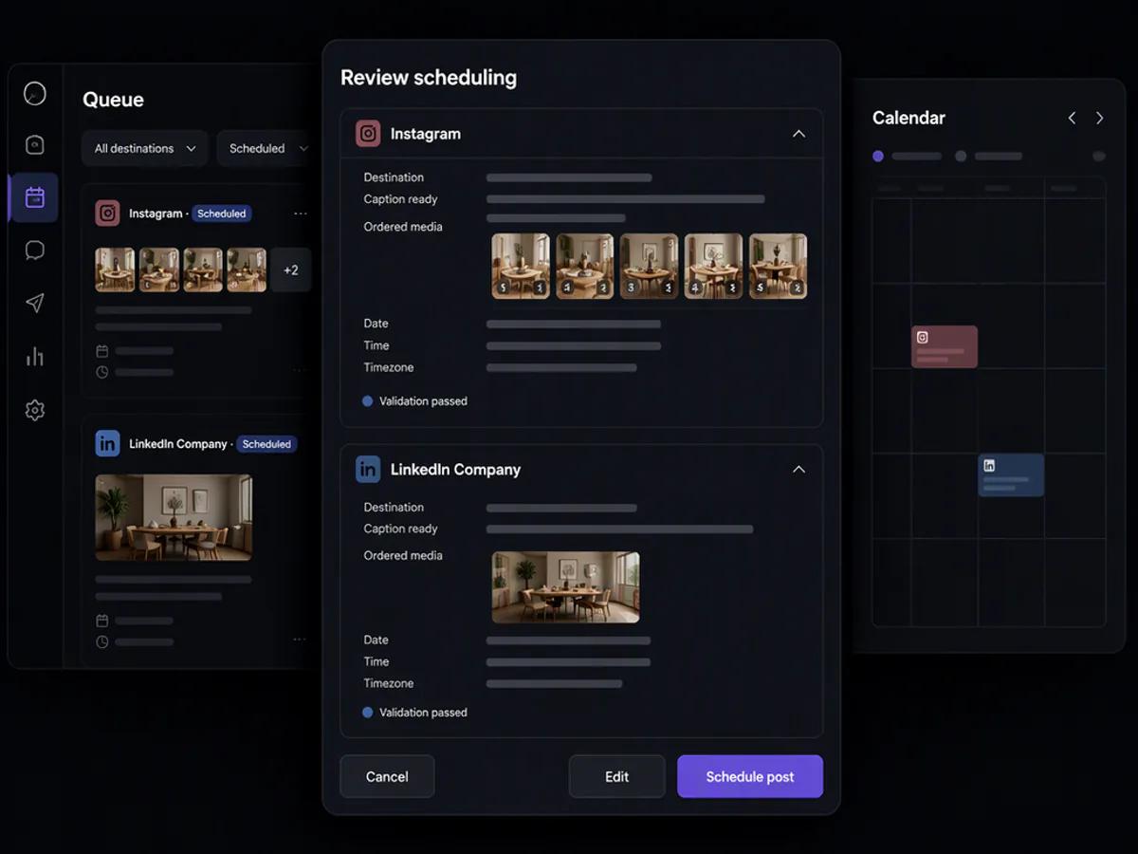Click the Schedule post button
This screenshot has height=854, width=1138.
[750, 776]
